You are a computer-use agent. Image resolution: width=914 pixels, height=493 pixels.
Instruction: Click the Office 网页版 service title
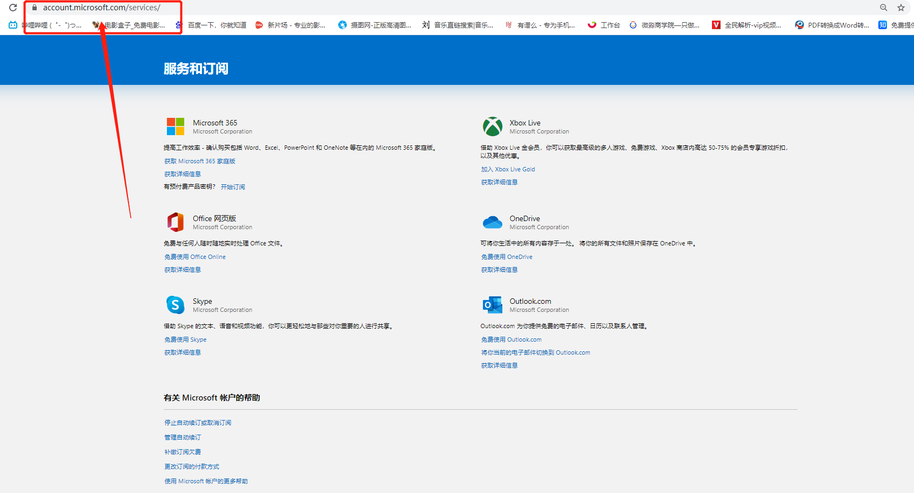214,218
